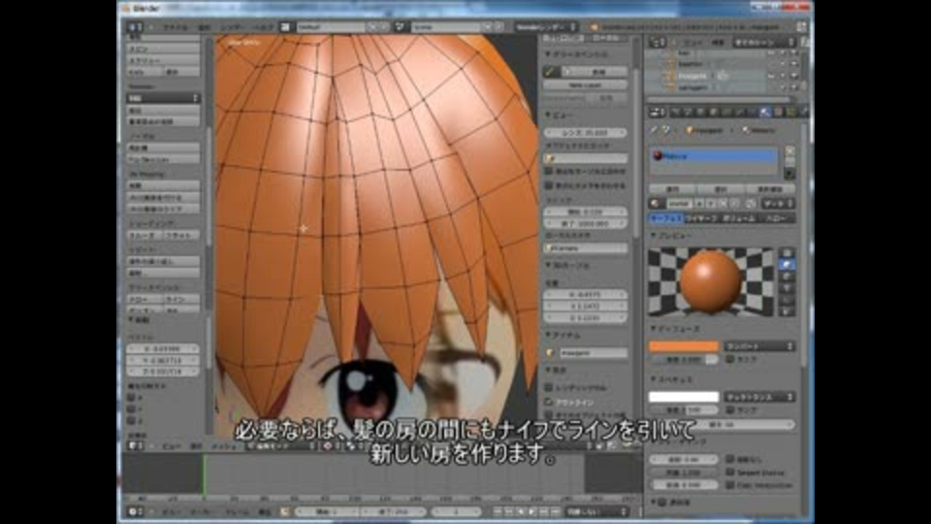Image resolution: width=931 pixels, height=524 pixels.
Task: Click the Assign material button
Action: pos(672,188)
